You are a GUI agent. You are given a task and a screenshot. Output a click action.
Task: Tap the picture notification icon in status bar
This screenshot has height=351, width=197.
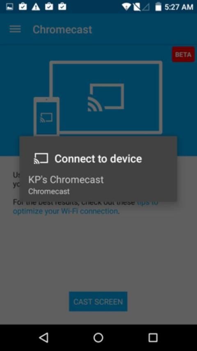click(9, 7)
